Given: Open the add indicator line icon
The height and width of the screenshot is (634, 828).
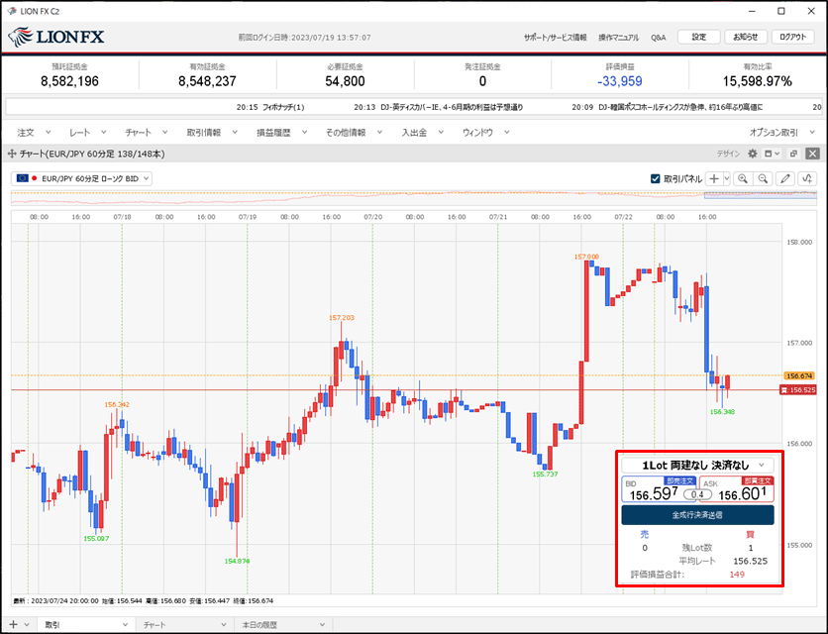Looking at the screenshot, I should coord(807,178).
